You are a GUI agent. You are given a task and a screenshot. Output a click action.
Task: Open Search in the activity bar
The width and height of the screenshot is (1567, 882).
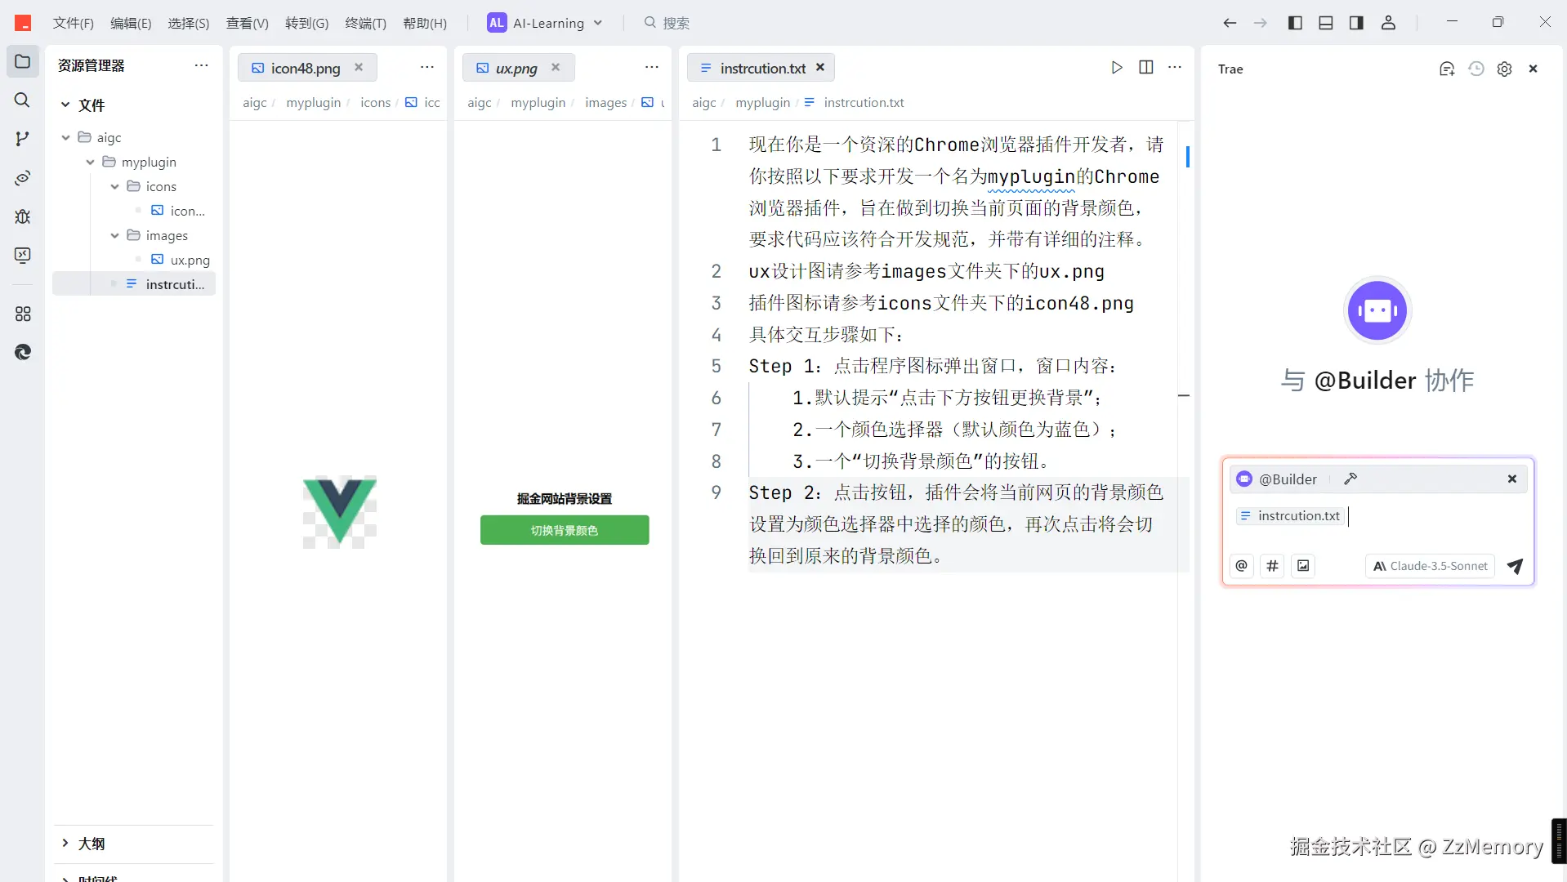tap(22, 100)
